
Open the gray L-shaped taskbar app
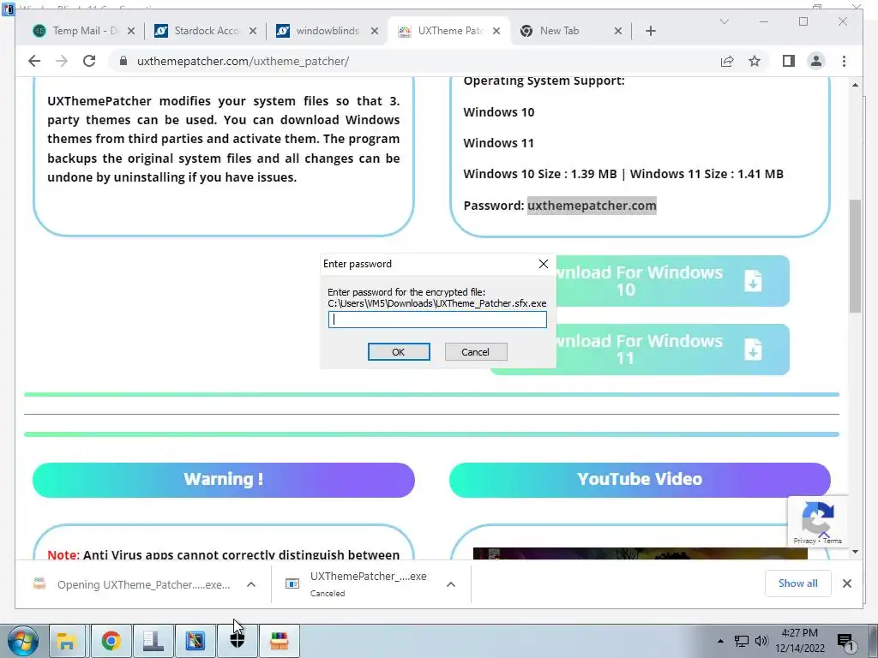point(153,641)
